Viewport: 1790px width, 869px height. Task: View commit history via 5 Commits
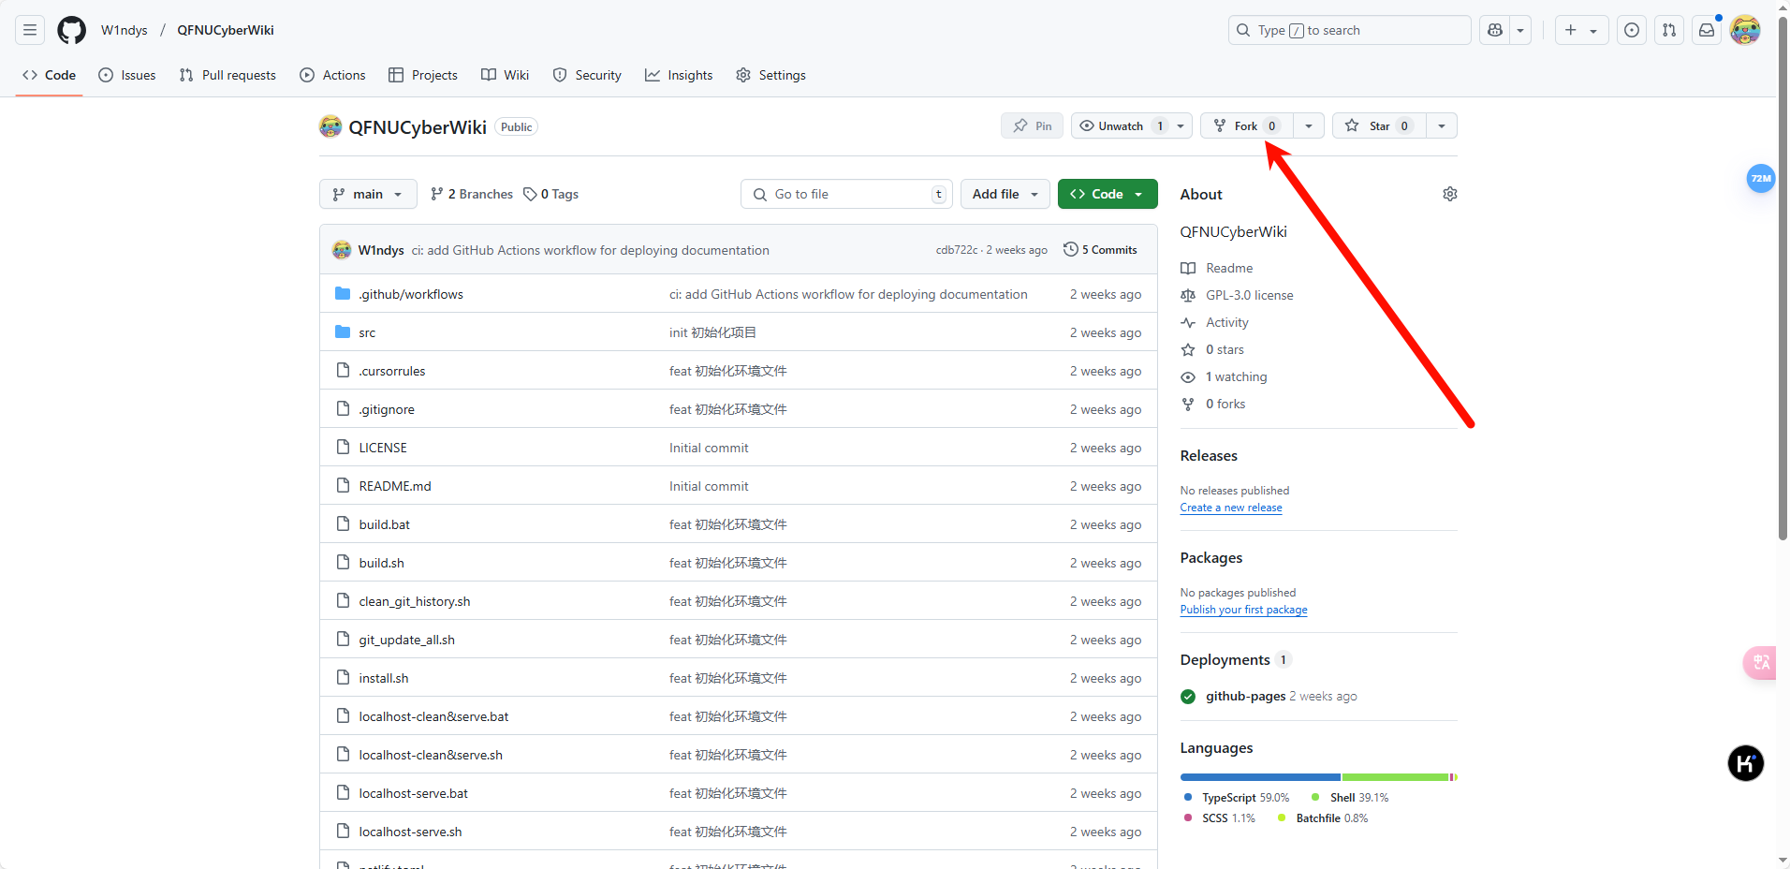pos(1101,250)
